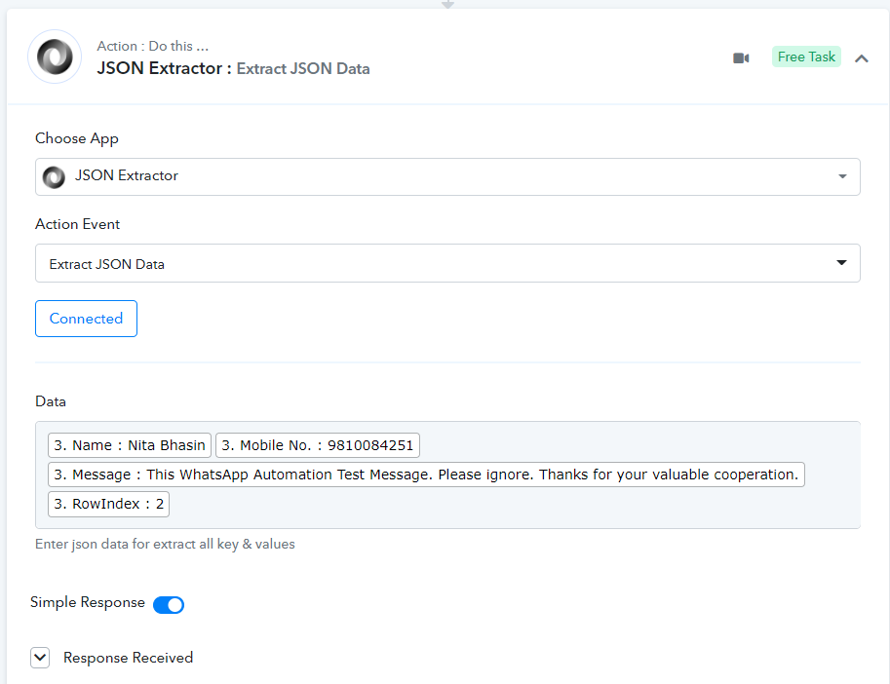Click the Response Received label
The image size is (890, 684).
tap(128, 658)
